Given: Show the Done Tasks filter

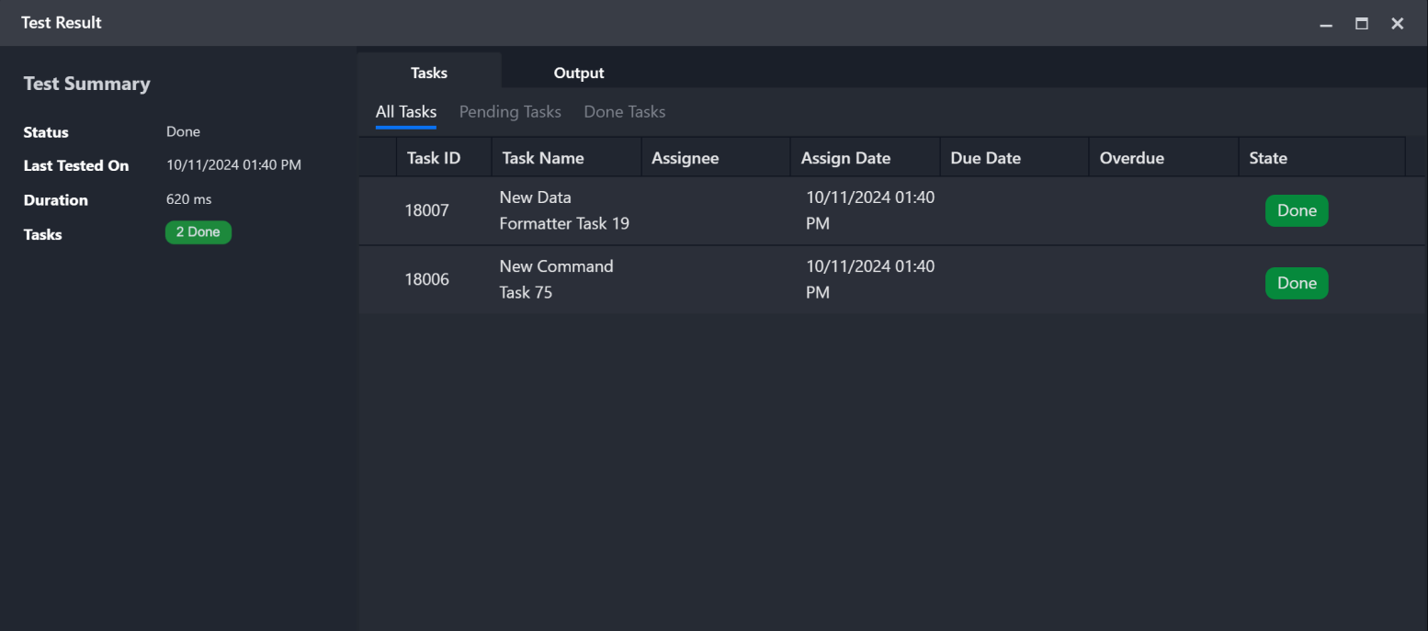Looking at the screenshot, I should pyautogui.click(x=625, y=112).
